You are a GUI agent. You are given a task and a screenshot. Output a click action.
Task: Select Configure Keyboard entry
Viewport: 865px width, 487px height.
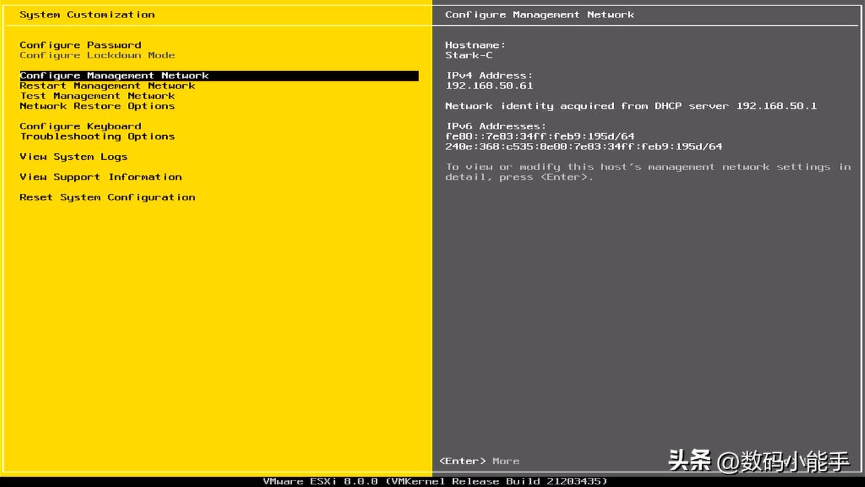point(80,126)
